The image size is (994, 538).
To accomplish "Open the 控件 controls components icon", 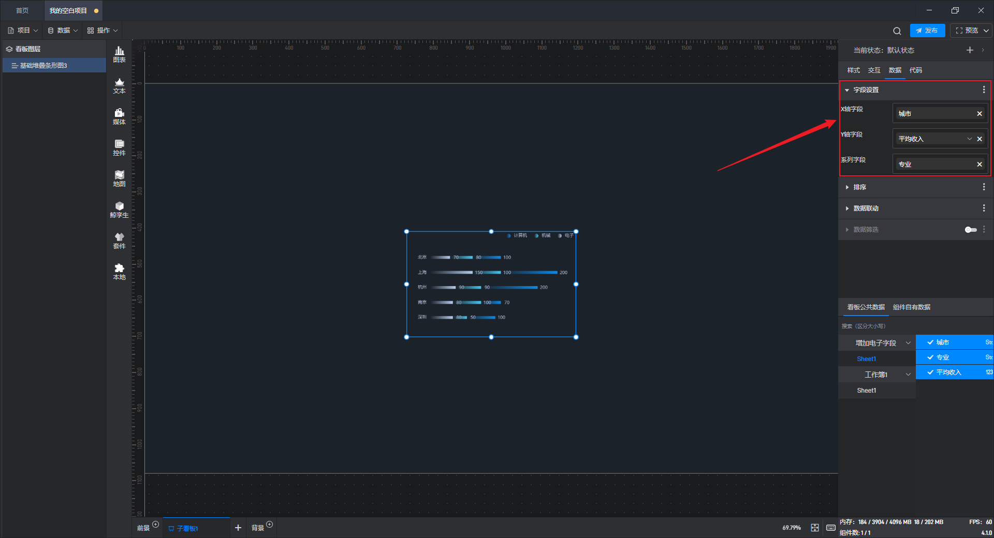I will coord(119,147).
